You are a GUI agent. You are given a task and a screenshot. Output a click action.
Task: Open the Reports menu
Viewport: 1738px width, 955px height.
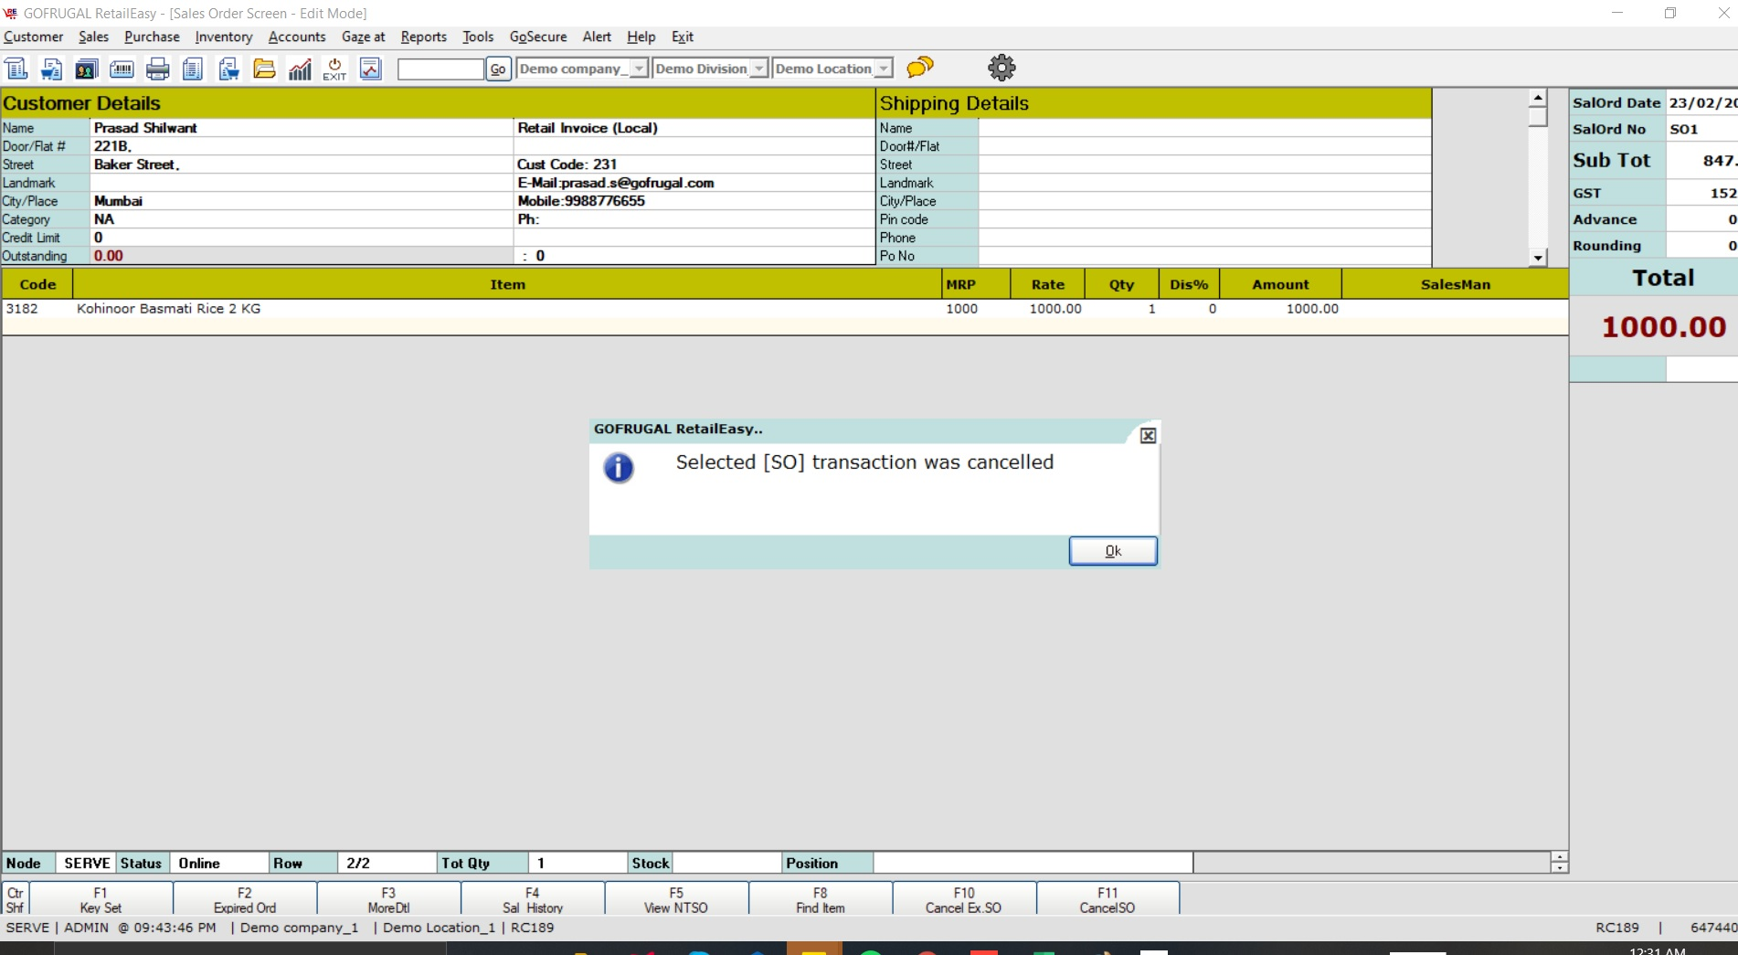click(423, 37)
